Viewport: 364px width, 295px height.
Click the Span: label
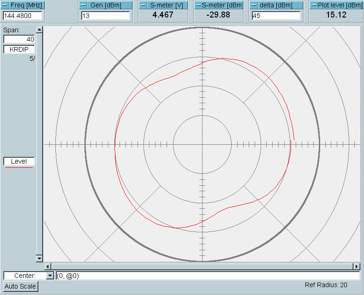[12, 30]
